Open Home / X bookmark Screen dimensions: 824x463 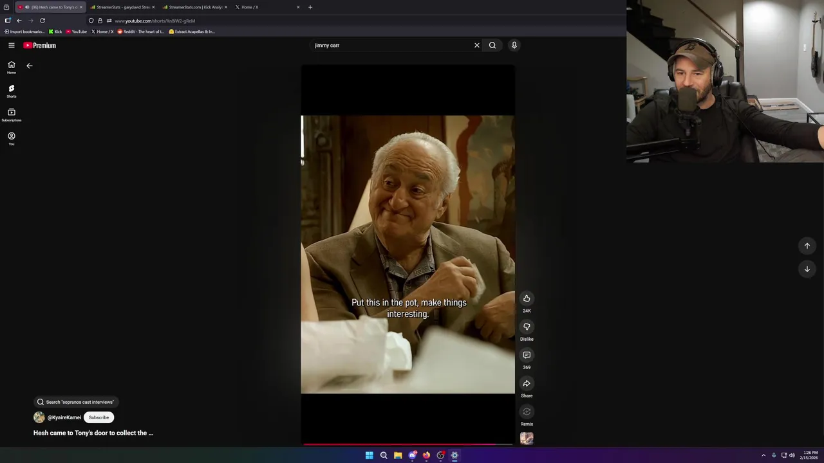(x=102, y=32)
